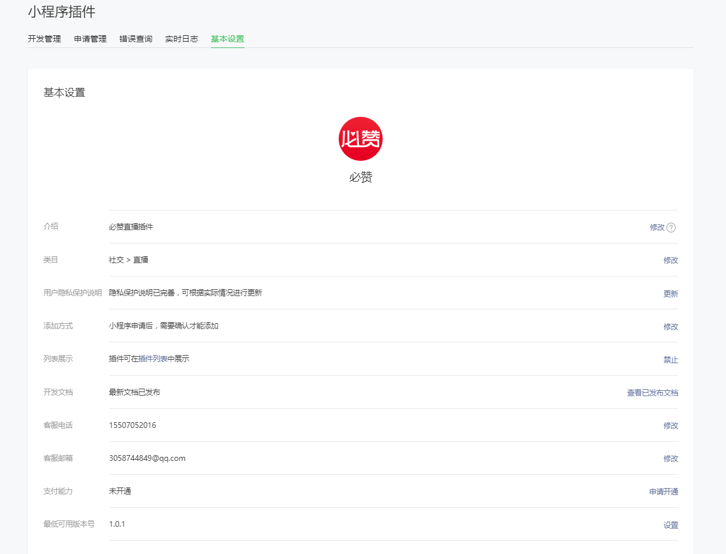Screen dimensions: 726x554
Task: Click 修改 in the 类目 row
Action: point(671,260)
